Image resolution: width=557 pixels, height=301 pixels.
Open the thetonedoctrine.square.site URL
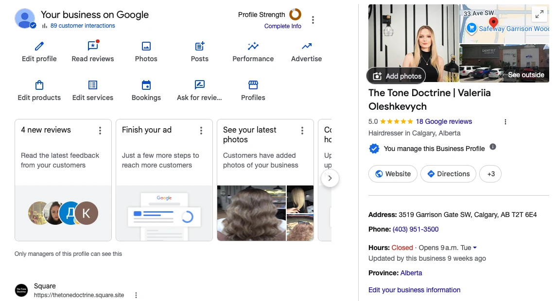pos(79,295)
